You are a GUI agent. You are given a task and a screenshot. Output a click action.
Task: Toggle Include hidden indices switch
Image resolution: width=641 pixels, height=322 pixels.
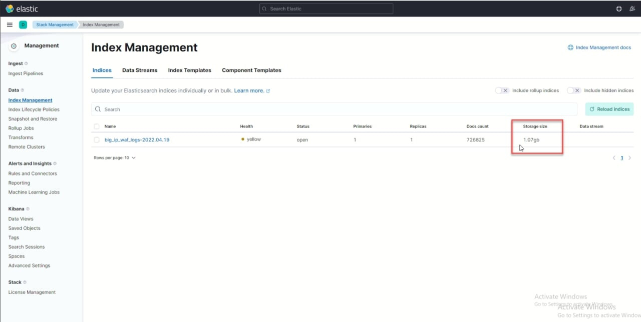pos(574,90)
